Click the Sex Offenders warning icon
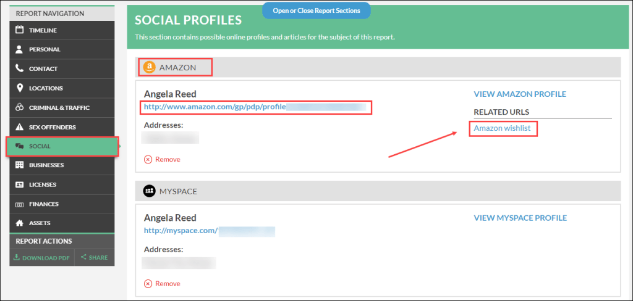This screenshot has height=301, width=633. click(x=19, y=127)
